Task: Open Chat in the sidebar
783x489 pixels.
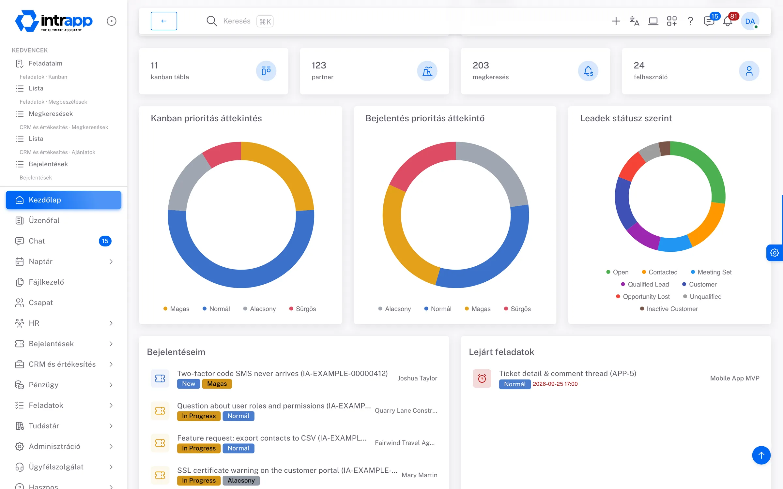Action: (x=64, y=241)
